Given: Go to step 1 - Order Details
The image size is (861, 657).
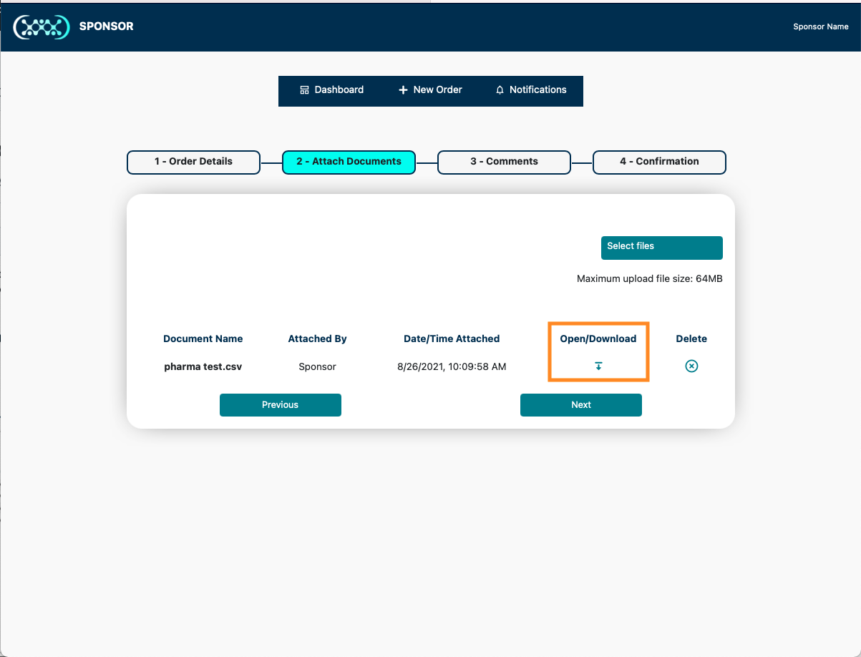Looking at the screenshot, I should (193, 162).
